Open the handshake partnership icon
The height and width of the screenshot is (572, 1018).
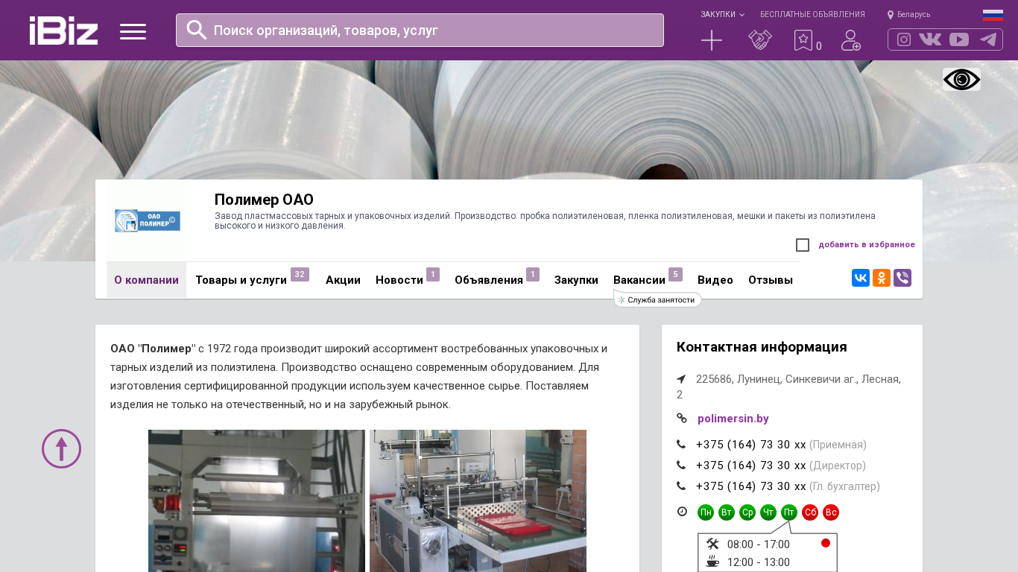pos(760,40)
